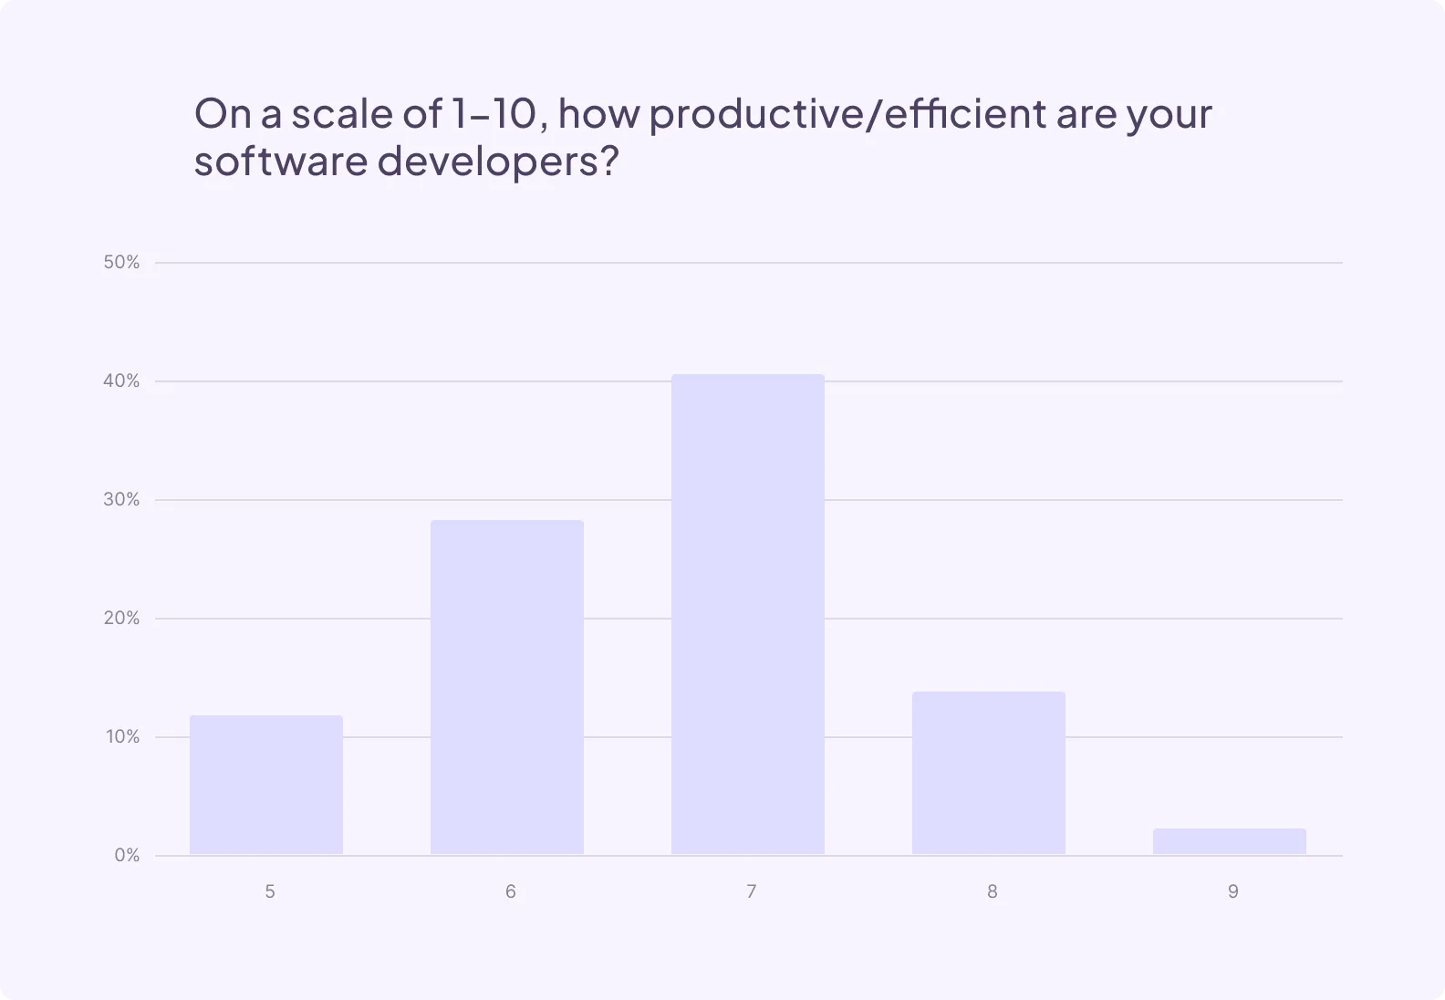1445x1000 pixels.
Task: Click the 10% y-axis label
Action: 122,737
